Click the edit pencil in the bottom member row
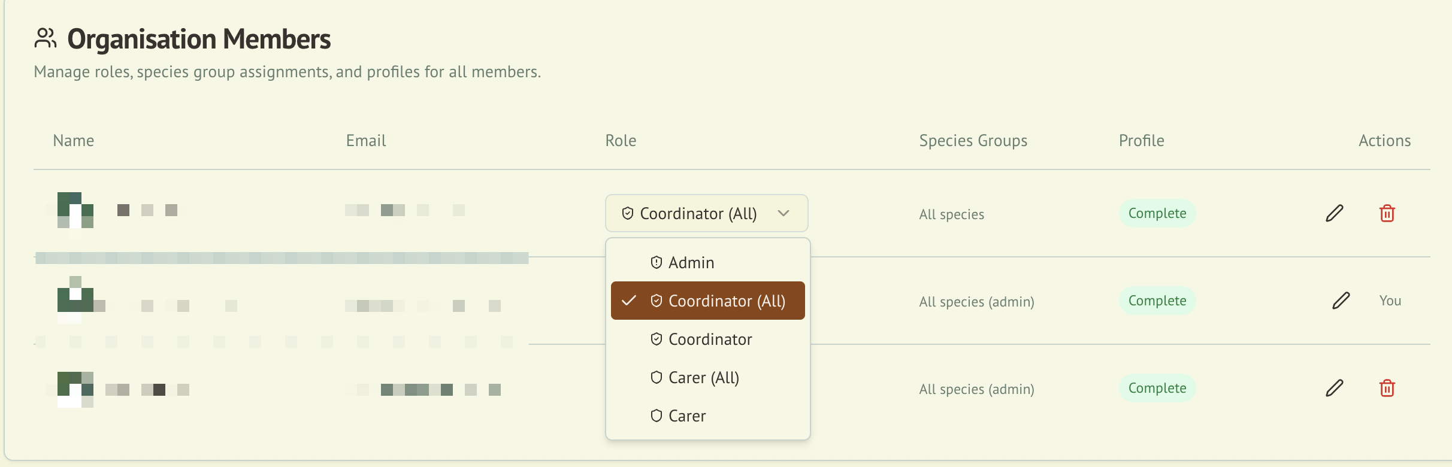The height and width of the screenshot is (467, 1452). click(1335, 388)
